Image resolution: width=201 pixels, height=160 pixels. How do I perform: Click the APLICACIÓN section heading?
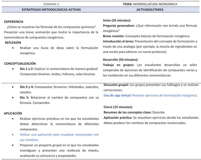[x=13, y=113]
